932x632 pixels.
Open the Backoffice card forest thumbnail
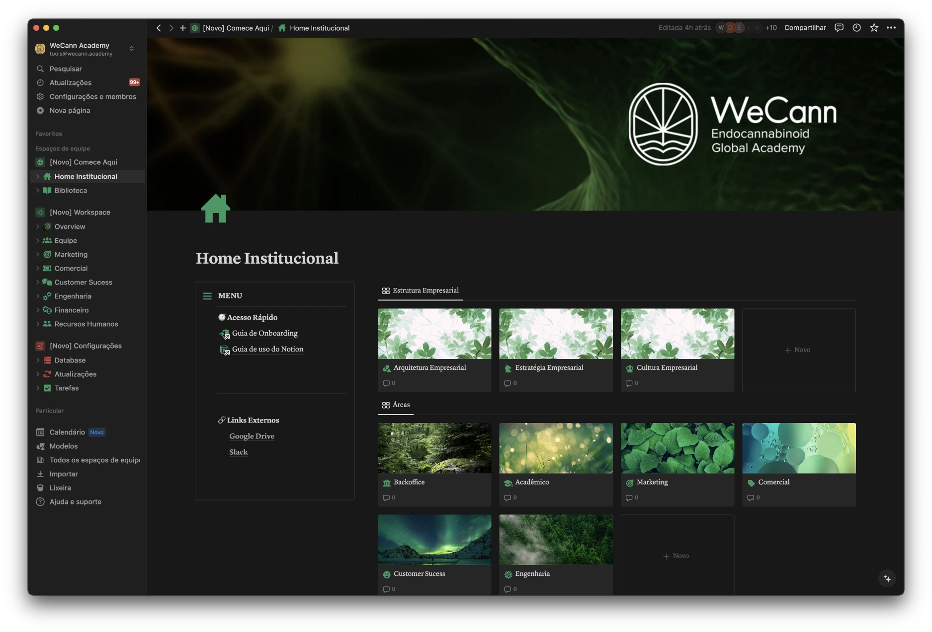pos(434,448)
